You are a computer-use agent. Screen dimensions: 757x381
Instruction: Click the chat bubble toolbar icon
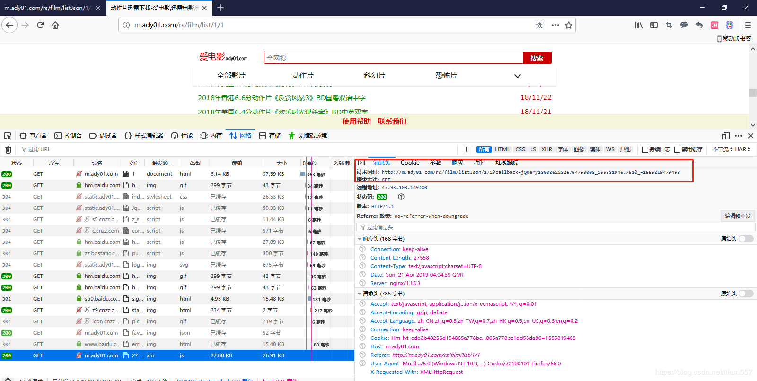point(684,25)
